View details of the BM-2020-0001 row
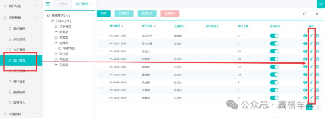This screenshot has width=325, height=118. coord(305,51)
